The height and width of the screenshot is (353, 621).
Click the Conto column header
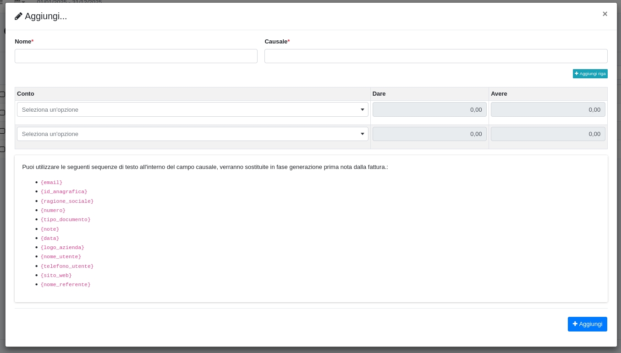tap(26, 94)
